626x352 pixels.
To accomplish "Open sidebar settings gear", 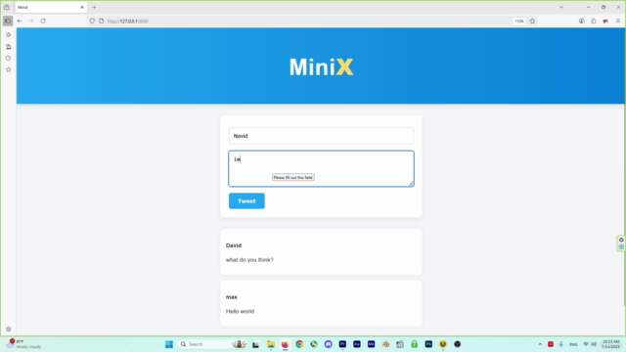I will pyautogui.click(x=9, y=330).
